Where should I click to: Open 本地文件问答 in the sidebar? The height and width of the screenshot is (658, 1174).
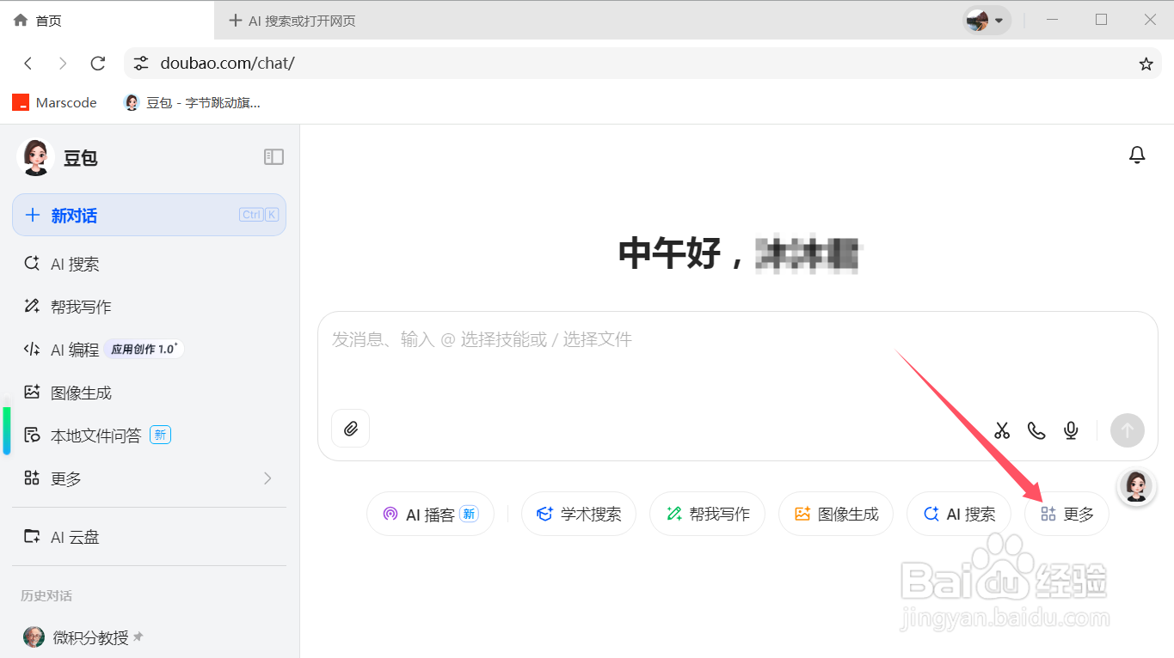[x=149, y=436]
